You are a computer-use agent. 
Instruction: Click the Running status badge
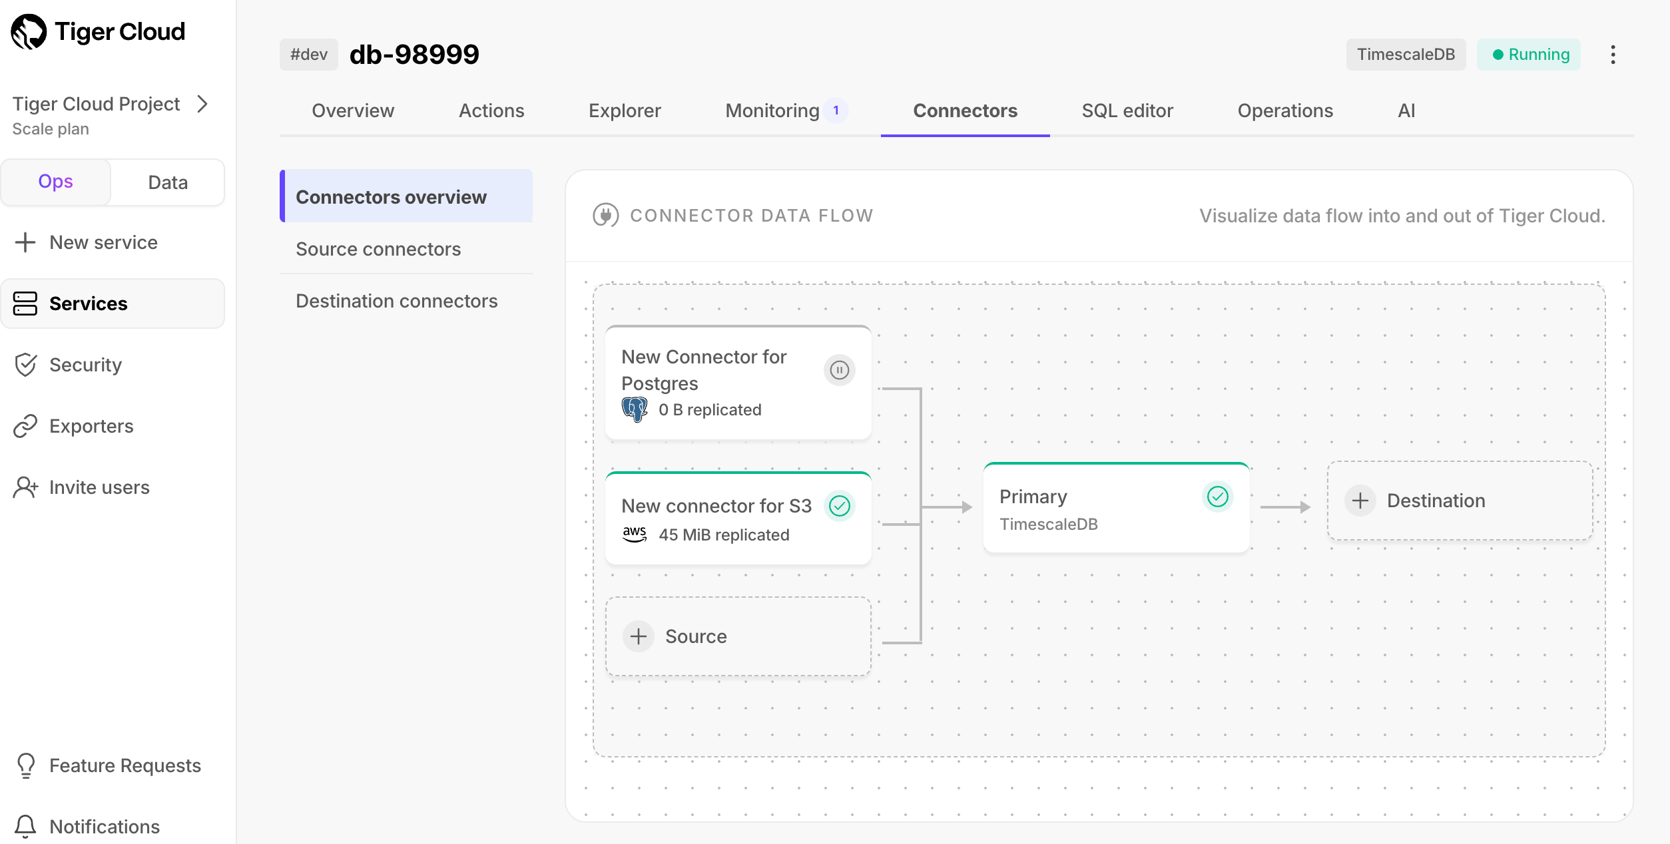click(x=1529, y=55)
